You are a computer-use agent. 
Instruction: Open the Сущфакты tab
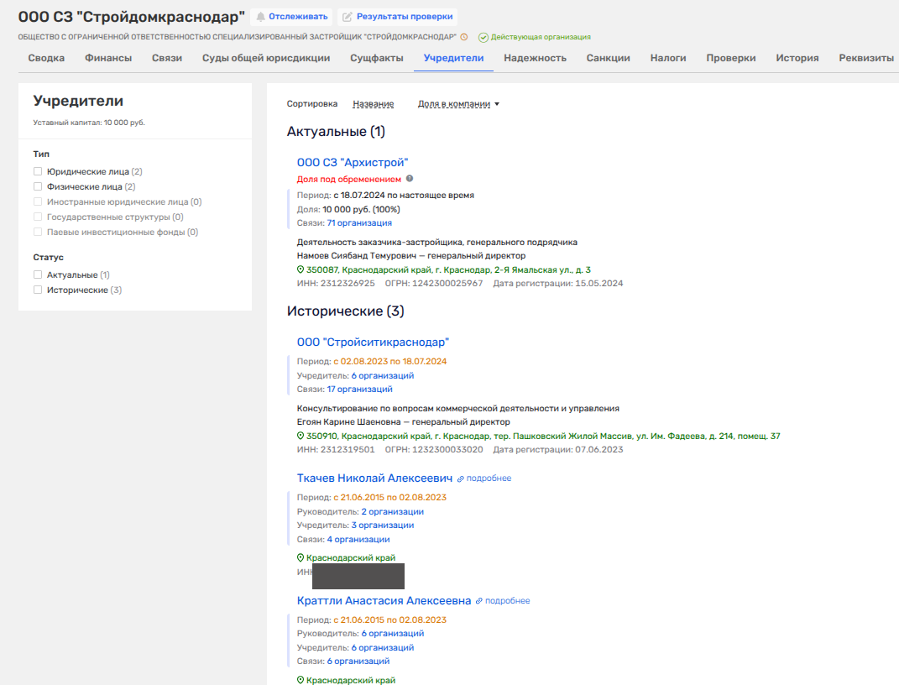[377, 58]
